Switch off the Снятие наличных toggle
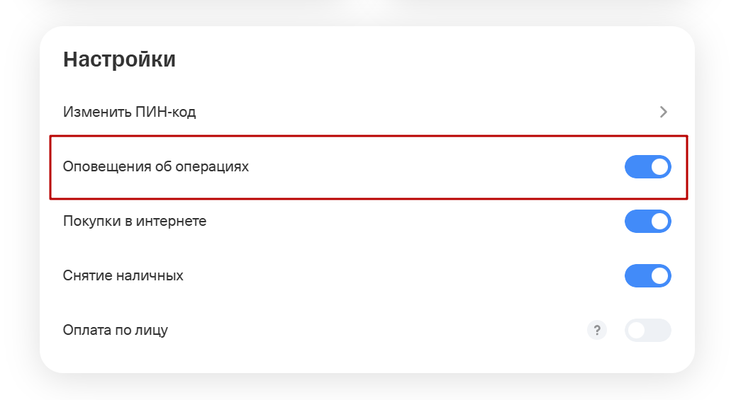The width and height of the screenshot is (736, 400). click(647, 275)
